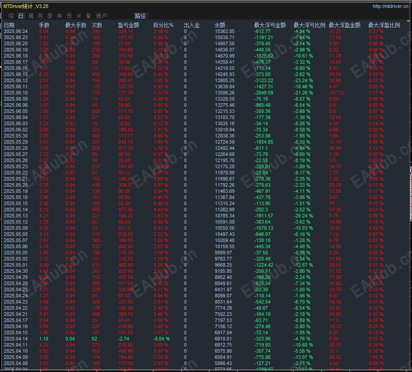Click balance value 13018.94

(224, 130)
